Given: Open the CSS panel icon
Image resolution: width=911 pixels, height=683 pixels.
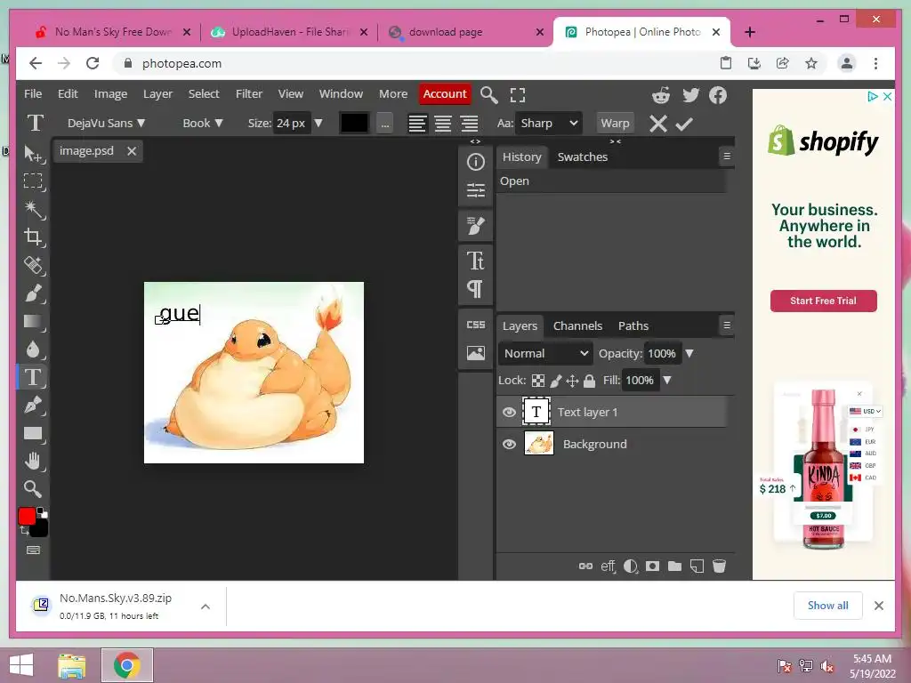Looking at the screenshot, I should pyautogui.click(x=476, y=325).
